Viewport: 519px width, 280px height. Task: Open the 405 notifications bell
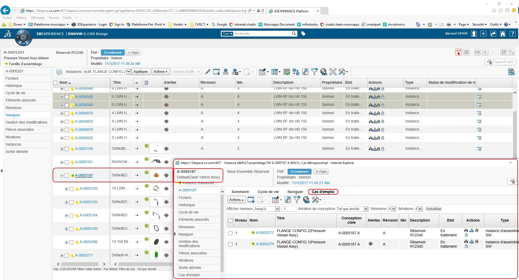pos(459,52)
